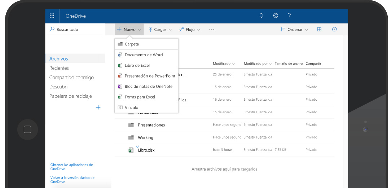Open Papelera de reciclaje
The image size is (391, 188).
pos(71,96)
